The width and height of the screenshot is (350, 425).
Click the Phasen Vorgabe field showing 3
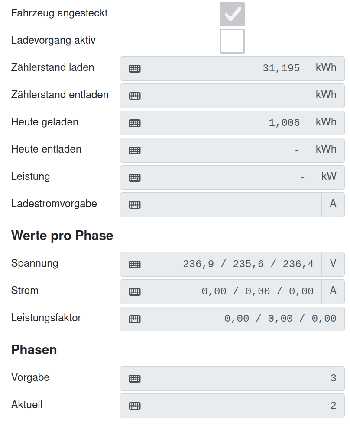coord(247,378)
